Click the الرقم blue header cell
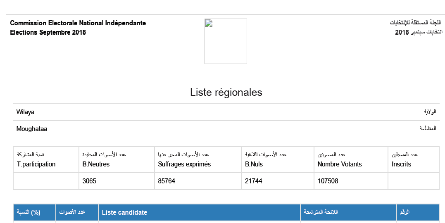Image resolution: width=445 pixels, height=223 pixels. [x=418, y=213]
